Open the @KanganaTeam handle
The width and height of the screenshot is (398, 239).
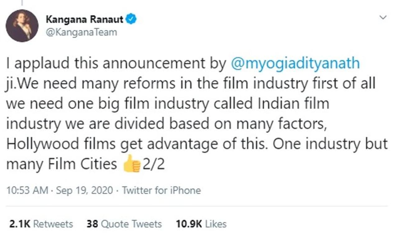tap(81, 32)
